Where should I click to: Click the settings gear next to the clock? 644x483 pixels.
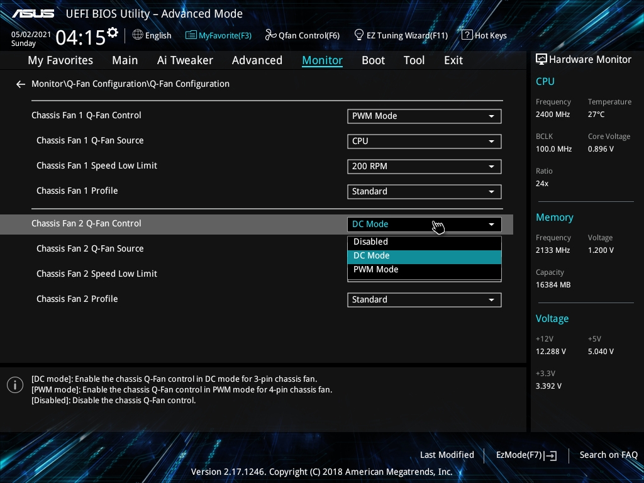point(113,33)
